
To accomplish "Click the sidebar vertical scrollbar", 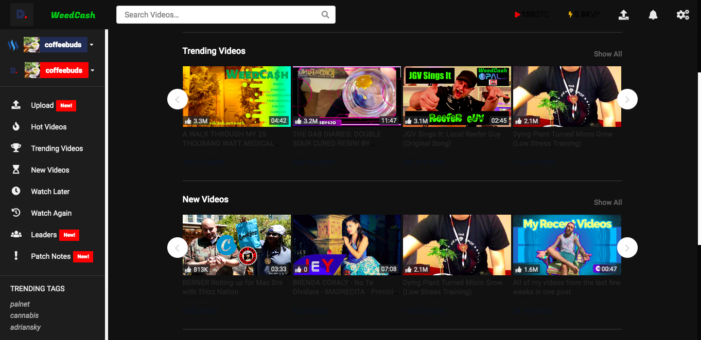I will pyautogui.click(x=107, y=185).
